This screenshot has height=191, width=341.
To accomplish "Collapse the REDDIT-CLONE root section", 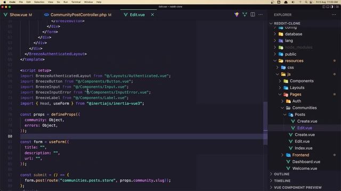I will click(271, 23).
